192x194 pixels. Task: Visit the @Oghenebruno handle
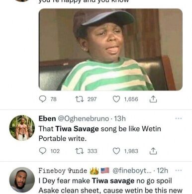pos(83,119)
